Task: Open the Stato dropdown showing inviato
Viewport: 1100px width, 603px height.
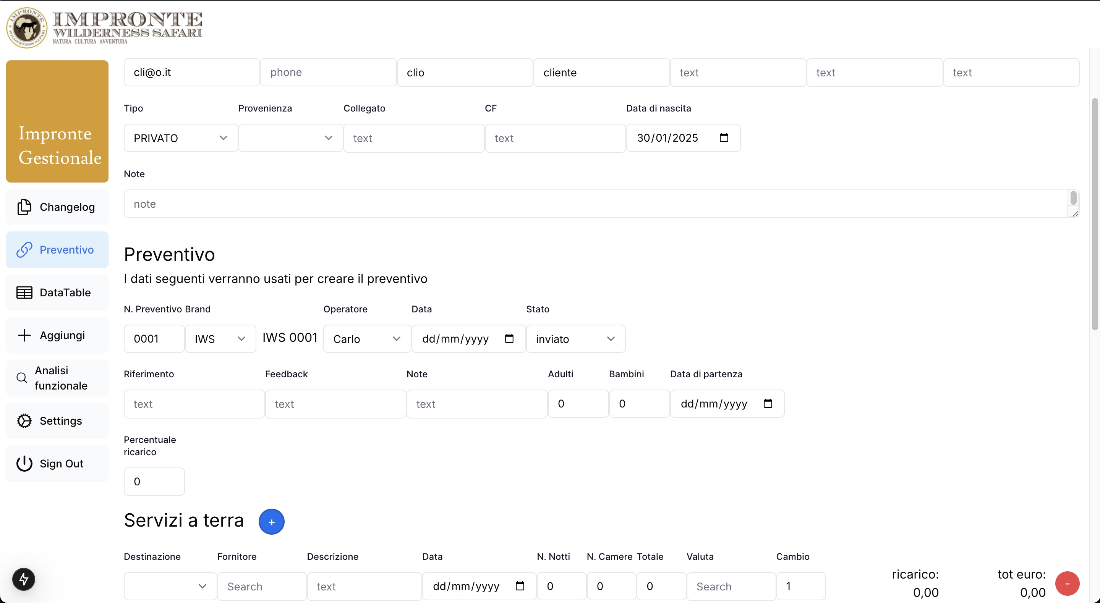Action: pos(575,339)
